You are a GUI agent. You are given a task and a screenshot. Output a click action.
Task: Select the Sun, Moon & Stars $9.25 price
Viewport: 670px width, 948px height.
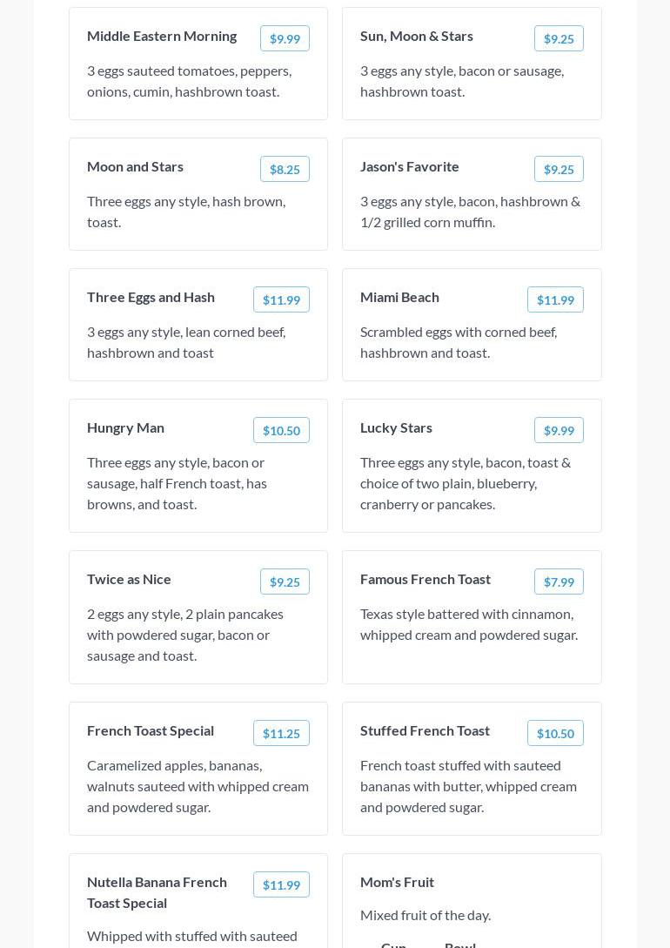[559, 38]
